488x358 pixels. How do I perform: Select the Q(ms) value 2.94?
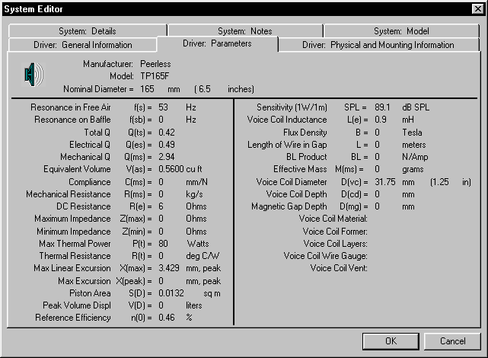[167, 157]
